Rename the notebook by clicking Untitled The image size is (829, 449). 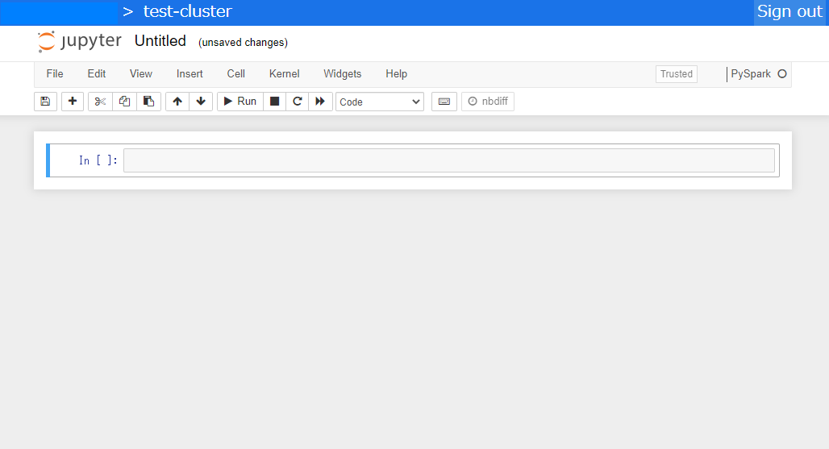(160, 40)
